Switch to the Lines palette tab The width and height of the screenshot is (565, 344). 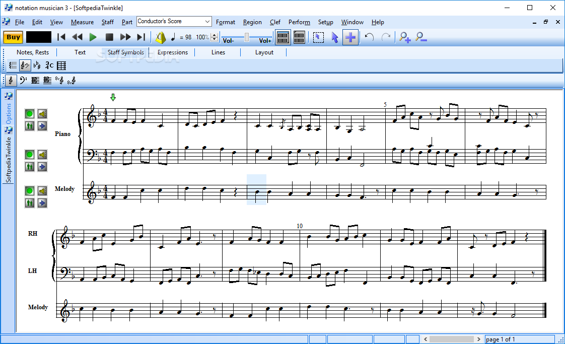218,52
